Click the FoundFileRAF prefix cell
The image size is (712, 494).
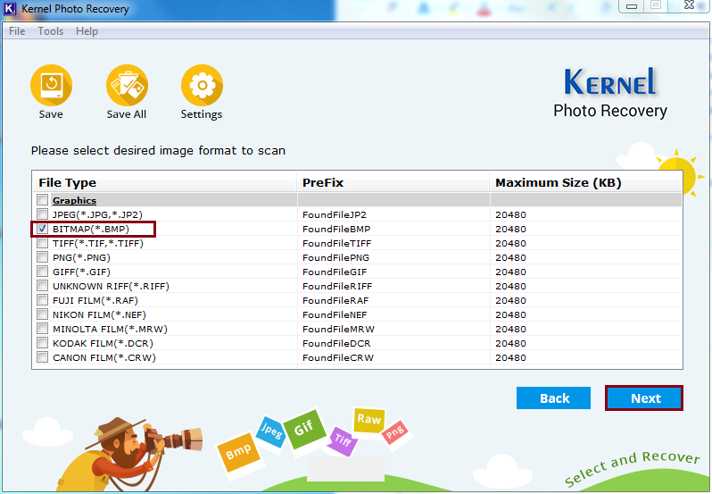click(x=335, y=300)
